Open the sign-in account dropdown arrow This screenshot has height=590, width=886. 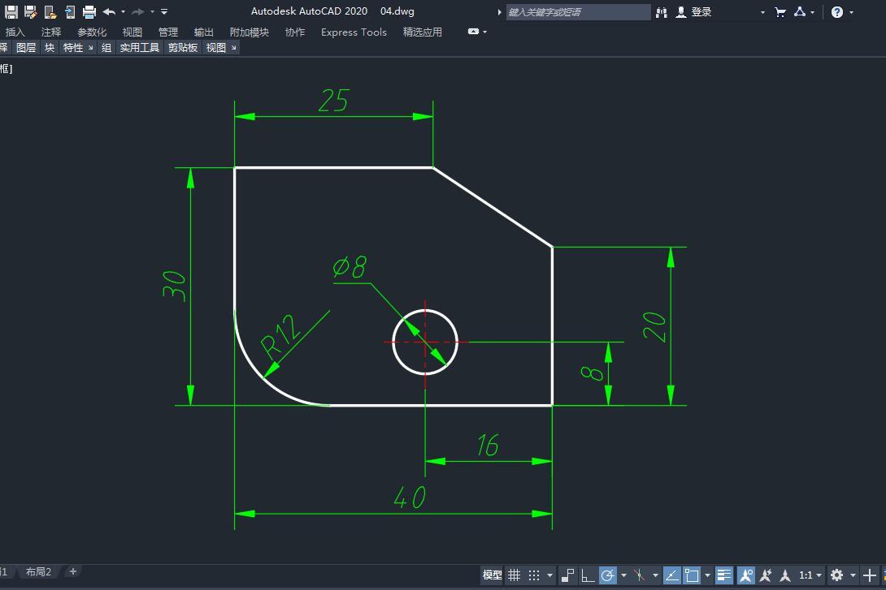[x=762, y=12]
